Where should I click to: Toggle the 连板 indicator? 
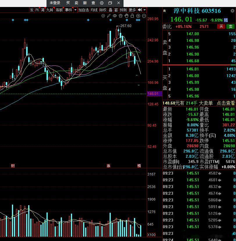coord(59,10)
